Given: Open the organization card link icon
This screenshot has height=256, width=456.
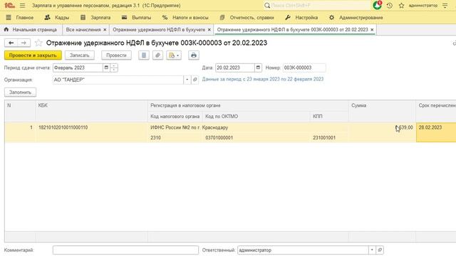Looking at the screenshot, I should 195,80.
